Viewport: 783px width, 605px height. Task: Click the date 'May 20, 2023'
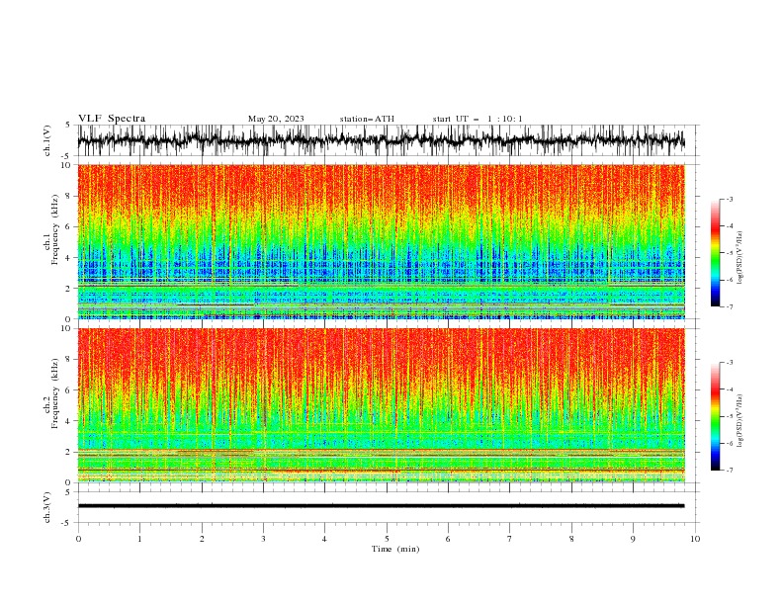(276, 119)
